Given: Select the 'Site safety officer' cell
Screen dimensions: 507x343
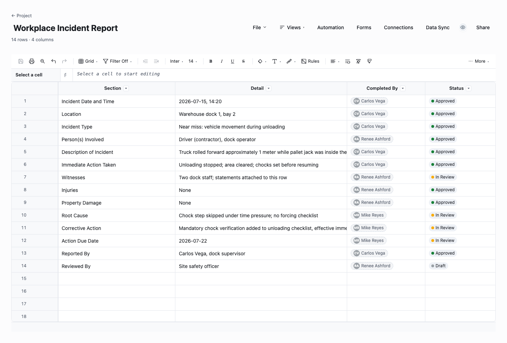Looking at the screenshot, I should point(261,266).
